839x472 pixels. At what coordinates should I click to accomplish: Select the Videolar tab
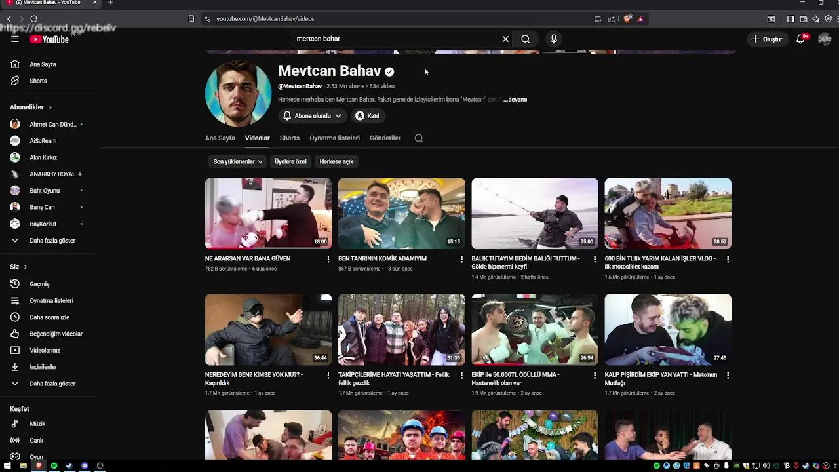coord(258,138)
